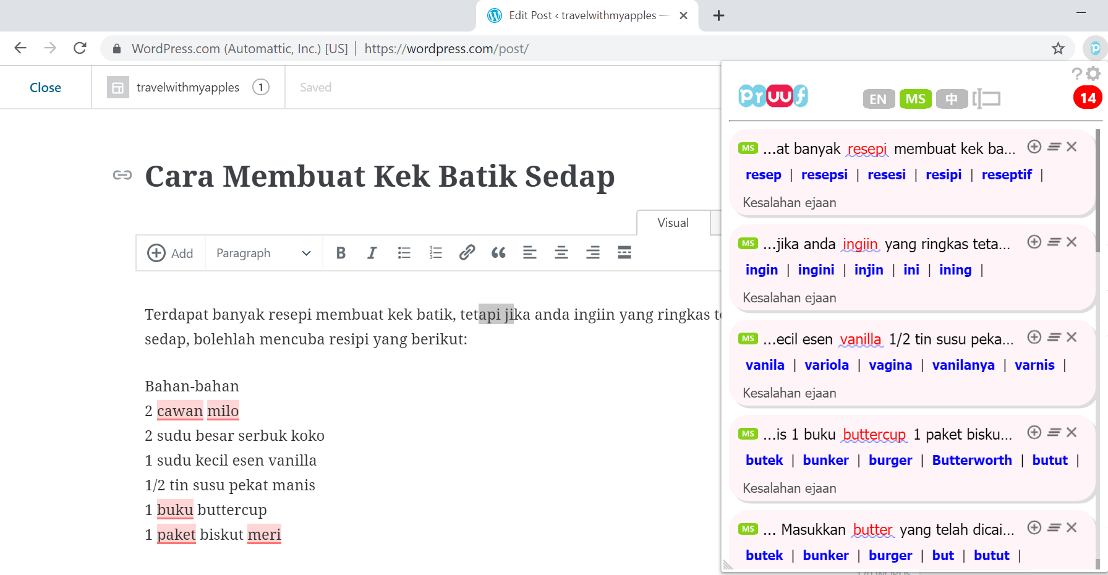Open pruuf help question mark
The height and width of the screenshot is (575, 1108).
coord(1076,74)
